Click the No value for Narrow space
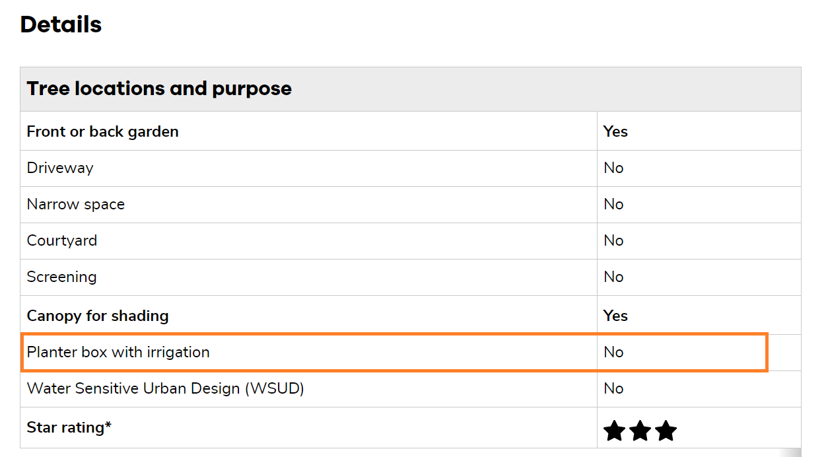 [x=613, y=204]
